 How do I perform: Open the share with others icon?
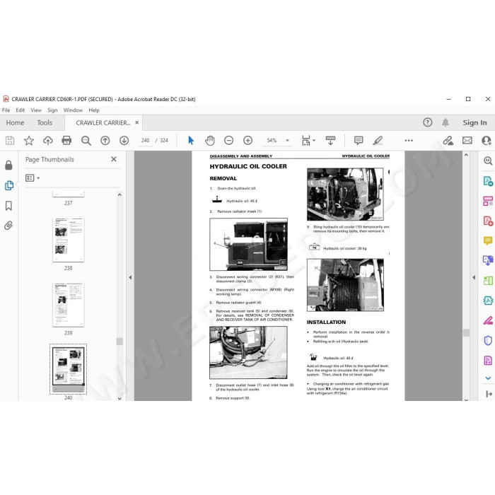click(487, 141)
